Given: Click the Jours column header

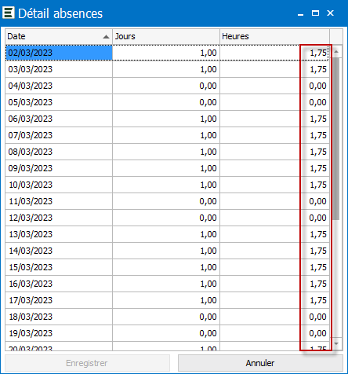Looking at the screenshot, I should (166, 36).
